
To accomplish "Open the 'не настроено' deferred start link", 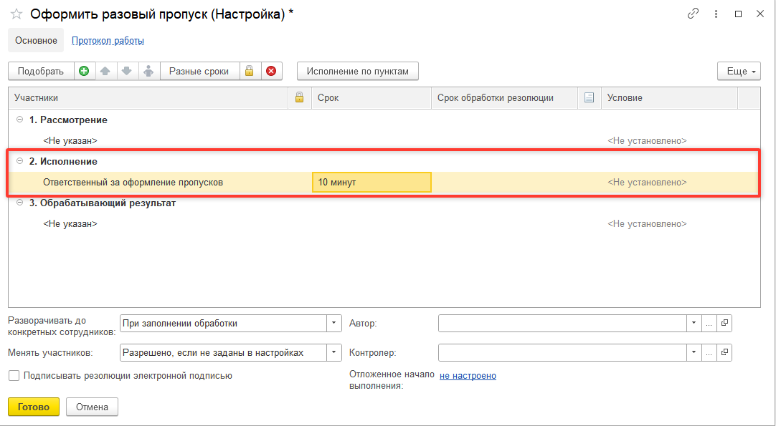I will [468, 376].
